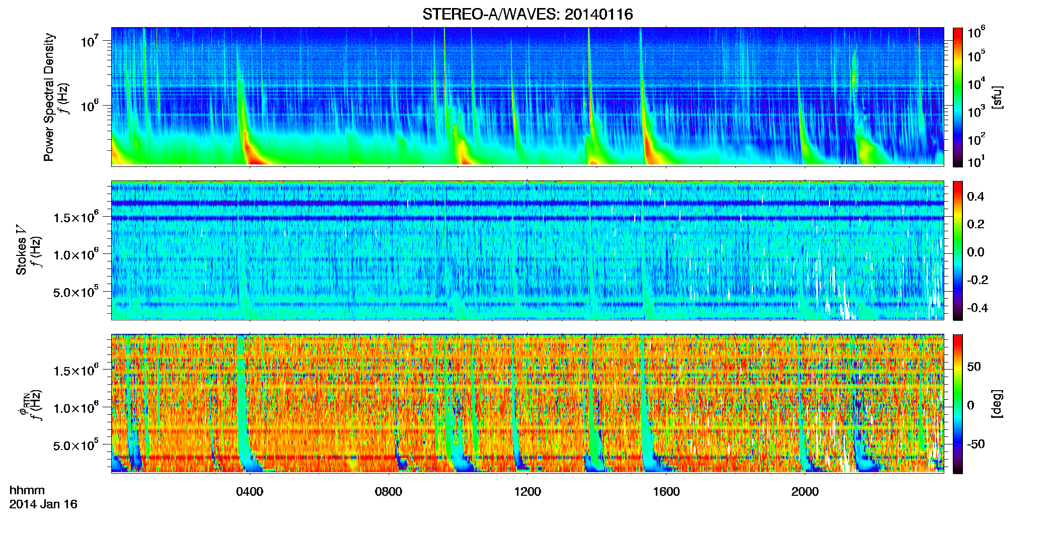Click the 2000 time axis label
1055x543 pixels.
coord(805,492)
